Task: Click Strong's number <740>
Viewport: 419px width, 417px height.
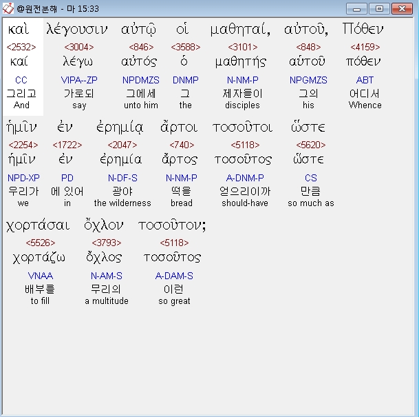Action: 182,145
